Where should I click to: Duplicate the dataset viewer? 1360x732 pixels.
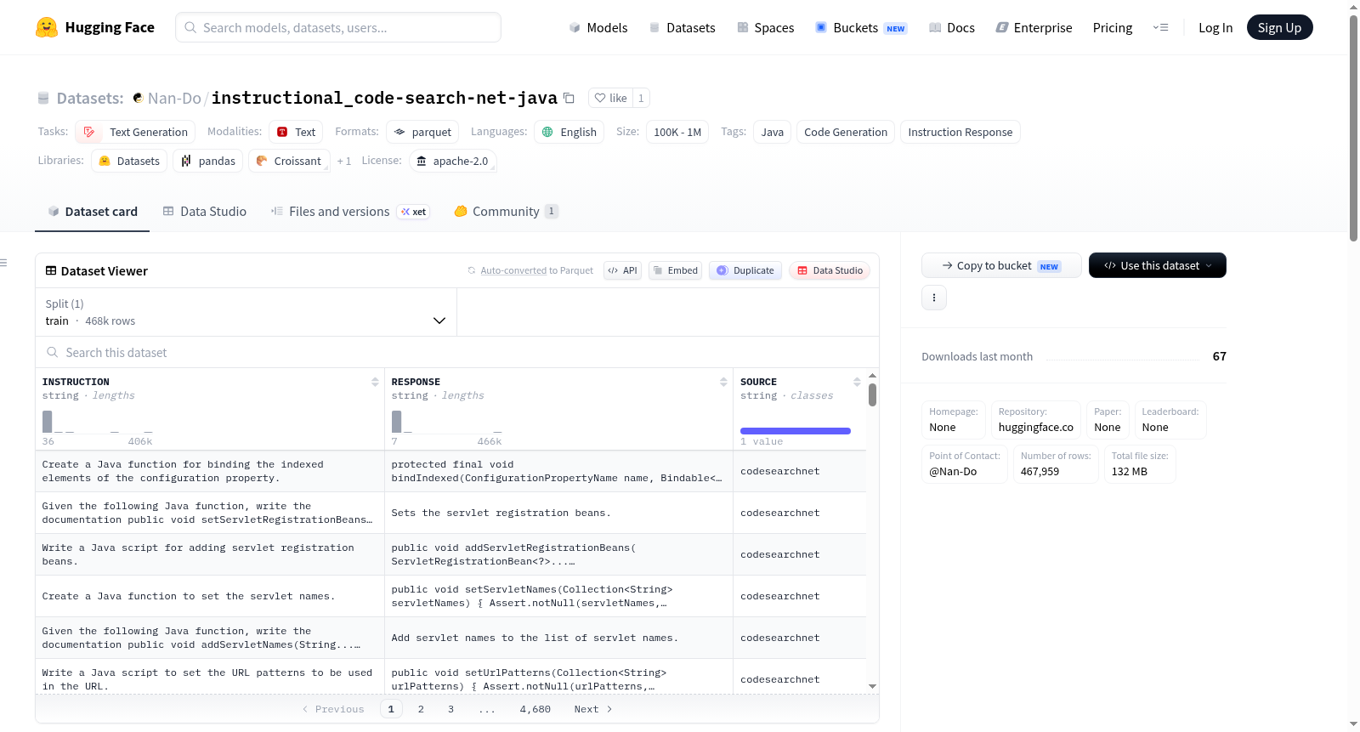tap(745, 270)
